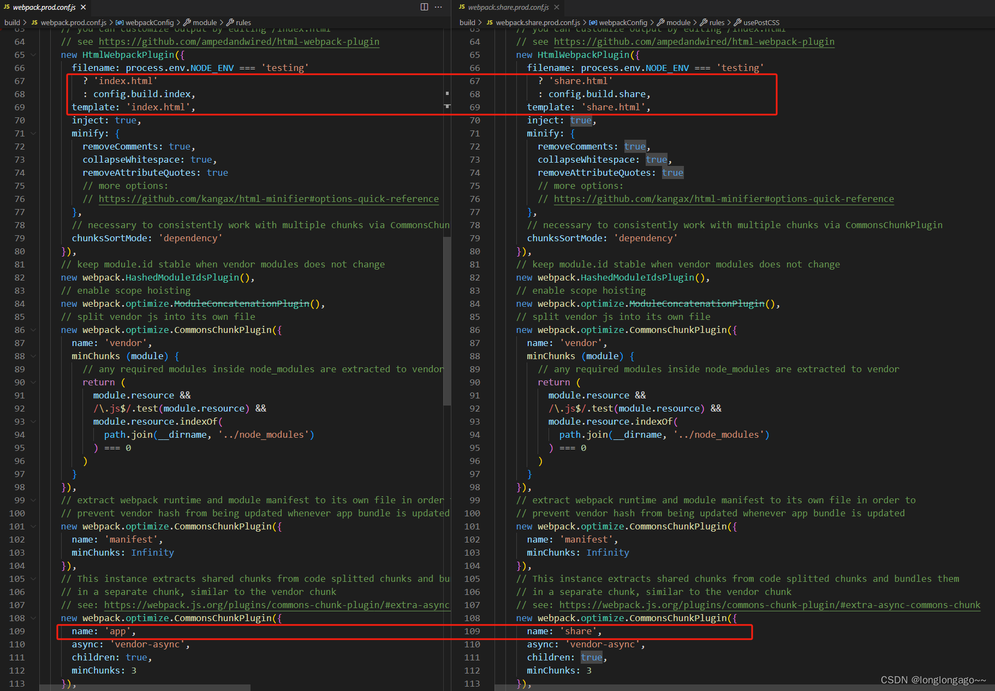Click wrench icon beside left 'module' breadcrumb
995x691 pixels.
(x=187, y=22)
